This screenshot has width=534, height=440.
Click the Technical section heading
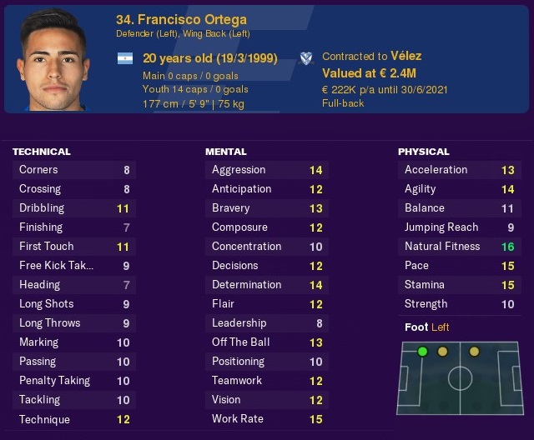tap(42, 152)
